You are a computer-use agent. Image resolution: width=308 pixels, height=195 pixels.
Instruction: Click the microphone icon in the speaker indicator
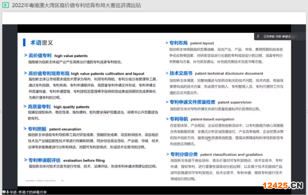[x=258, y=37]
